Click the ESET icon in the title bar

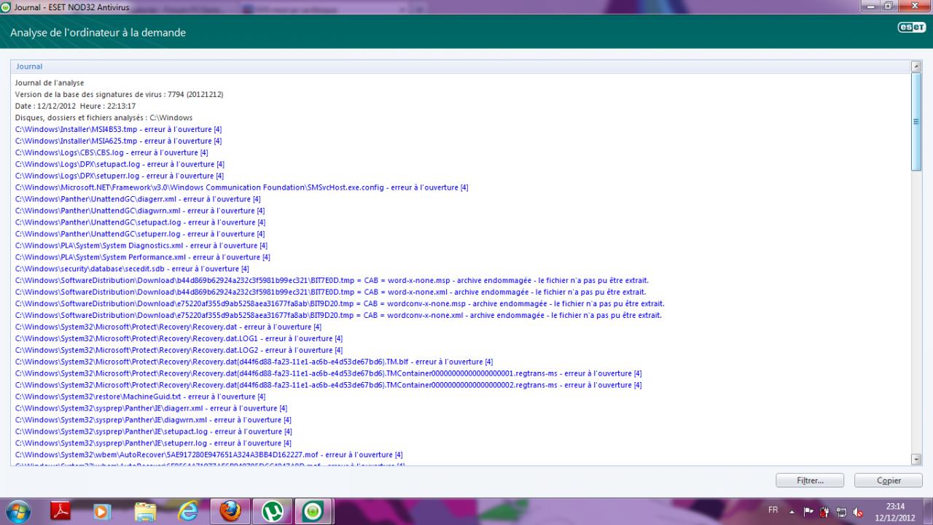pos(6,8)
